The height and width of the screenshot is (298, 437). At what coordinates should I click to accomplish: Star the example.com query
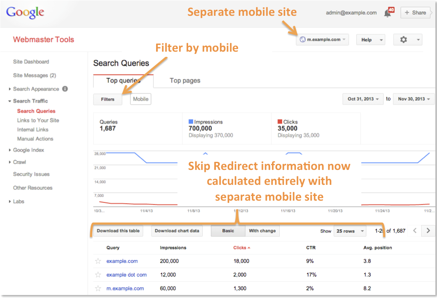(98, 261)
